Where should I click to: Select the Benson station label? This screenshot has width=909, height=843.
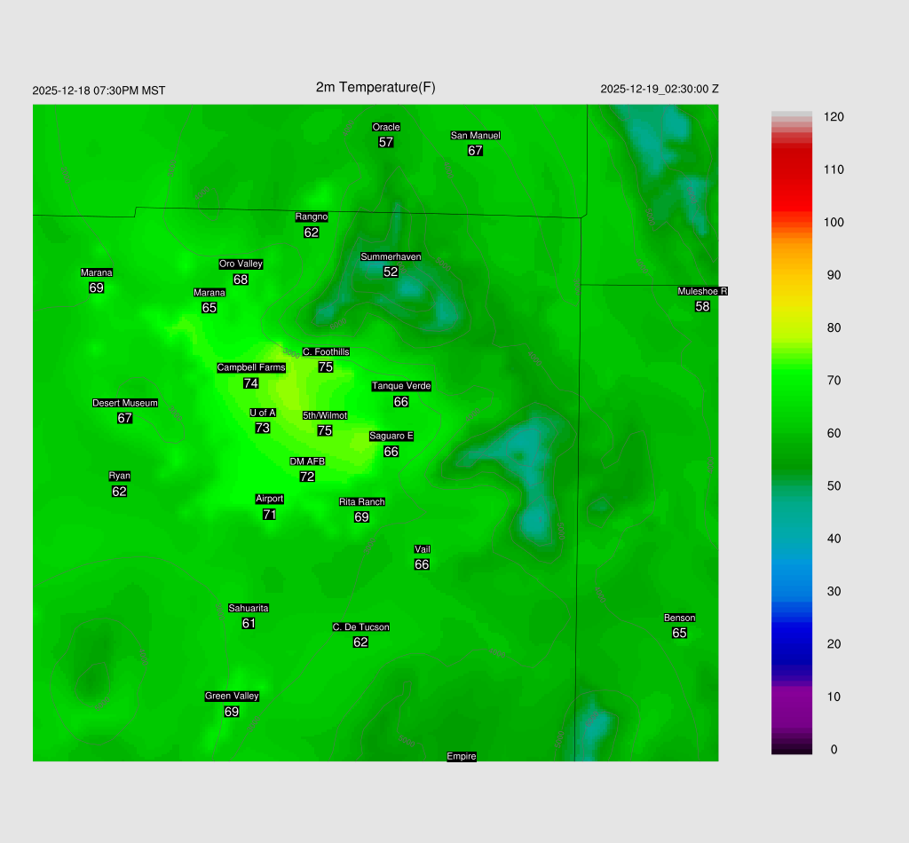(679, 618)
